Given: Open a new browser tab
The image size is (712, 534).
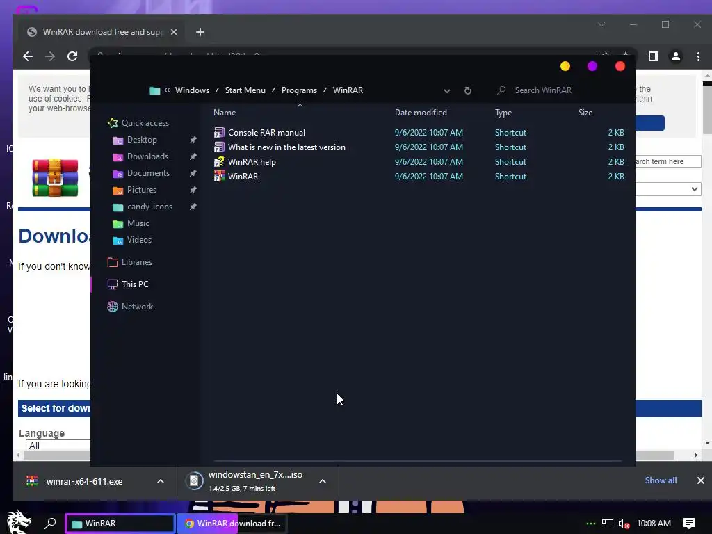Looking at the screenshot, I should (200, 32).
